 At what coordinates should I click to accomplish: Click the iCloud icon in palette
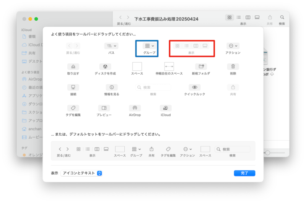tap(166, 108)
